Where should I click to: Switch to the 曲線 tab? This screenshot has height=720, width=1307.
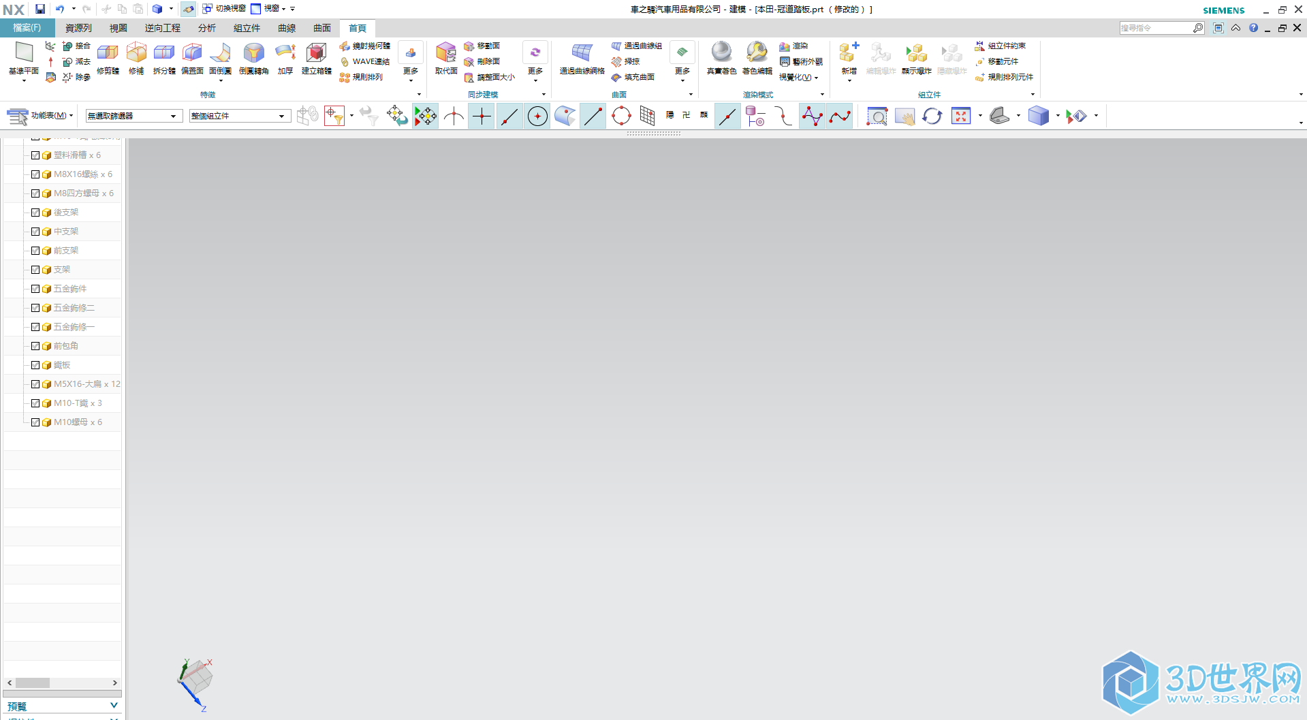[x=287, y=28]
